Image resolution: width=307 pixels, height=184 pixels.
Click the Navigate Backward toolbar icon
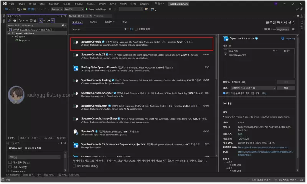pyautogui.click(x=6, y=9)
